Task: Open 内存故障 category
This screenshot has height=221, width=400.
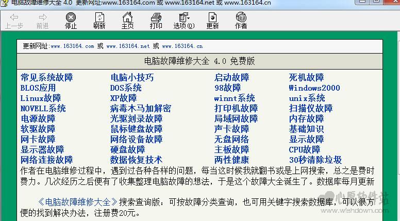Action: pyautogui.click(x=306, y=119)
